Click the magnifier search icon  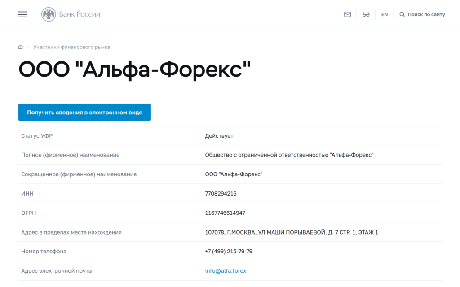(x=402, y=14)
